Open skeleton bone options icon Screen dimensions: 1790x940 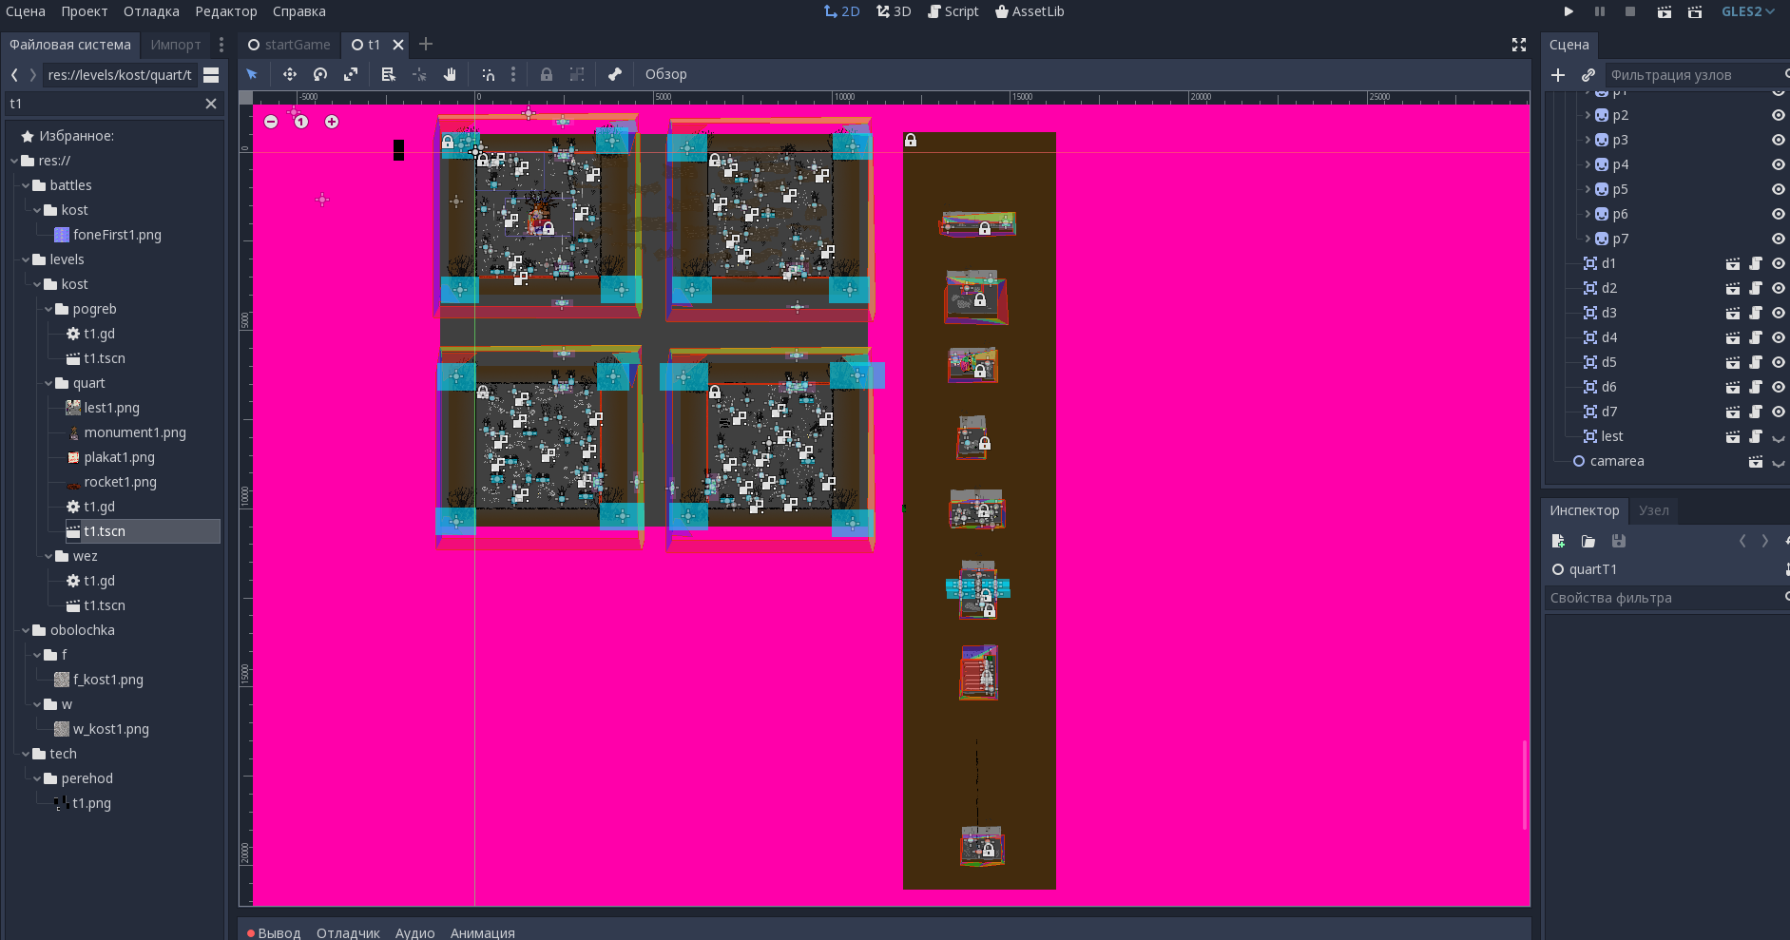[615, 74]
